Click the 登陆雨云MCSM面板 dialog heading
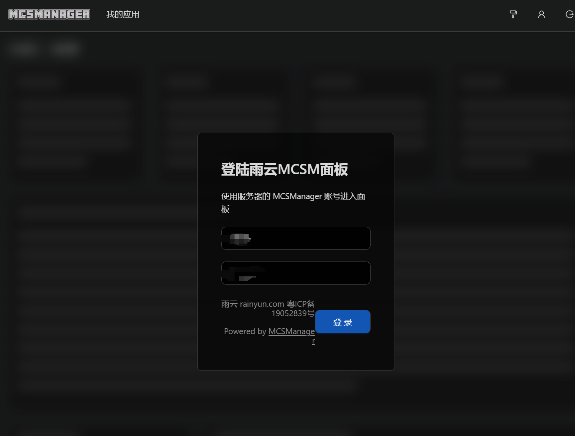575x436 pixels. (284, 169)
